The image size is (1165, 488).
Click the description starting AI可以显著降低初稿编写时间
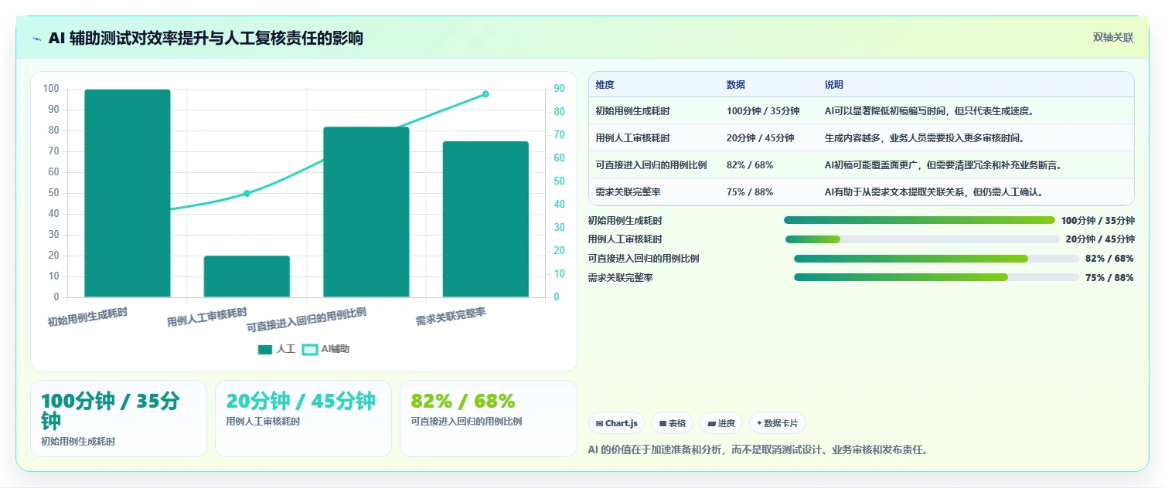pos(929,111)
